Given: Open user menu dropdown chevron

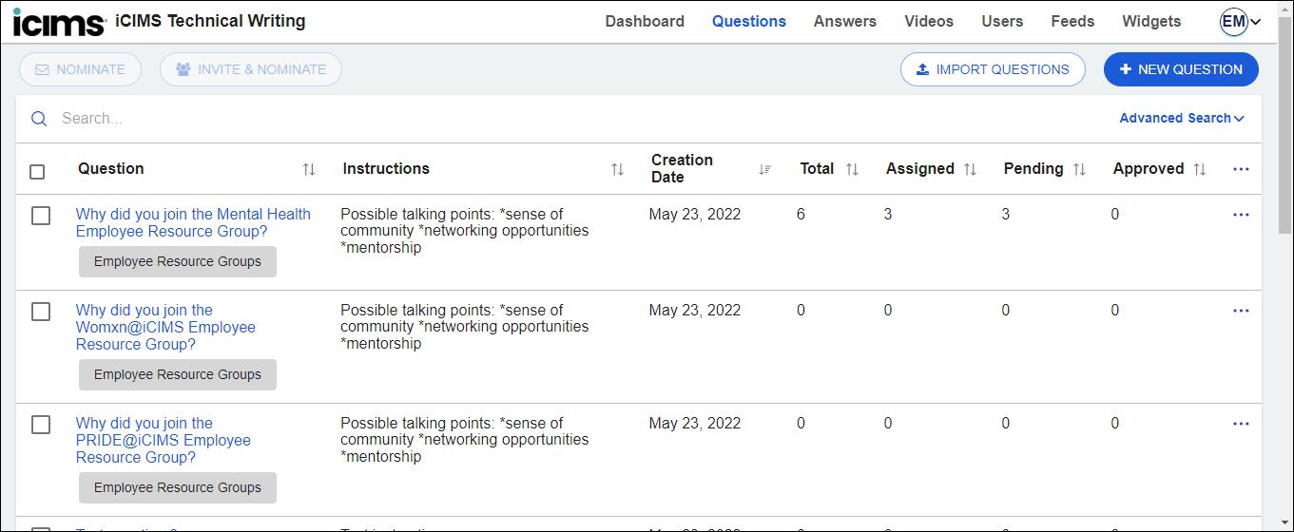Looking at the screenshot, I should 1255,22.
